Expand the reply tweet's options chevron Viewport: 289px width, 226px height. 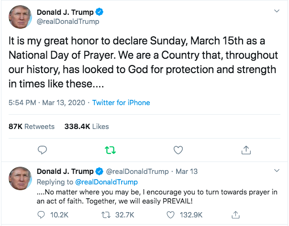pyautogui.click(x=277, y=171)
